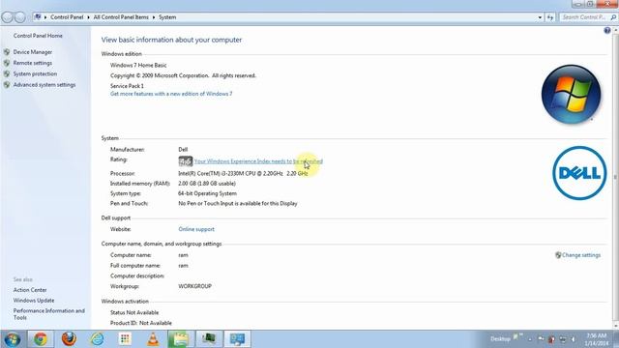The width and height of the screenshot is (619, 348).
Task: Click the Service Pack 1 text
Action: [127, 86]
